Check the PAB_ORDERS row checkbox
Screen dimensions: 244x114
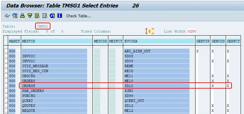point(6,91)
